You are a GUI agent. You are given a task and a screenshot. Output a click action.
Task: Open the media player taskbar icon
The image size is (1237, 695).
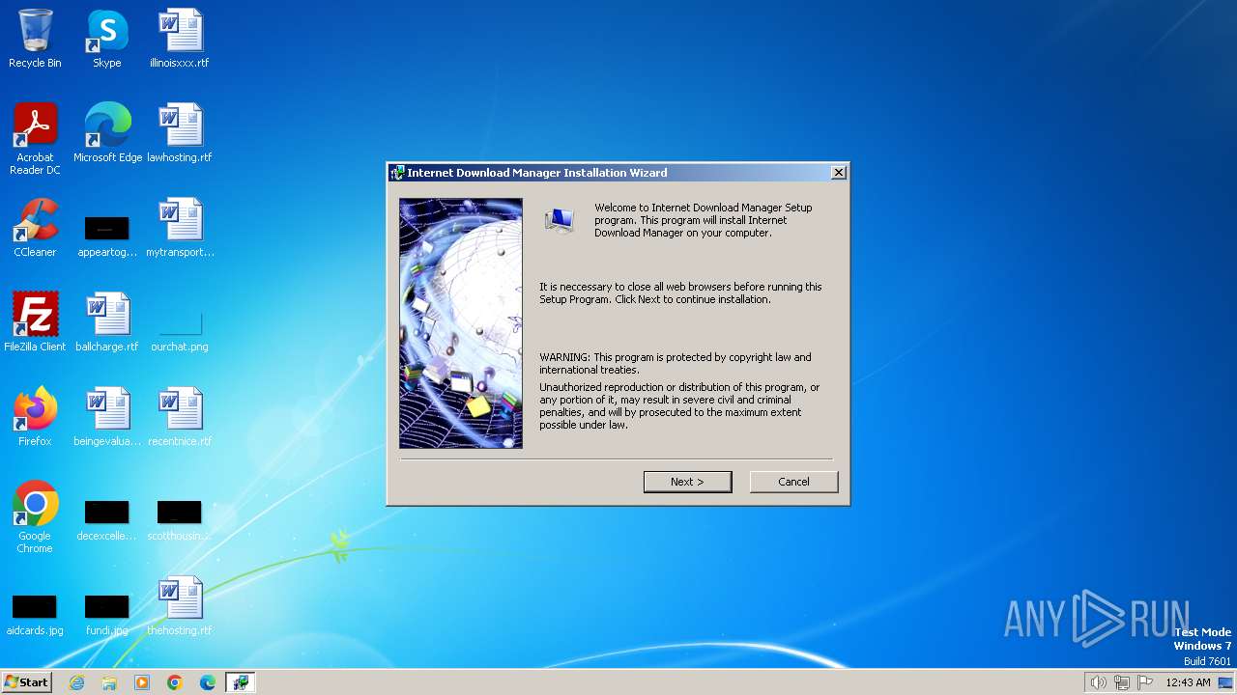[142, 682]
